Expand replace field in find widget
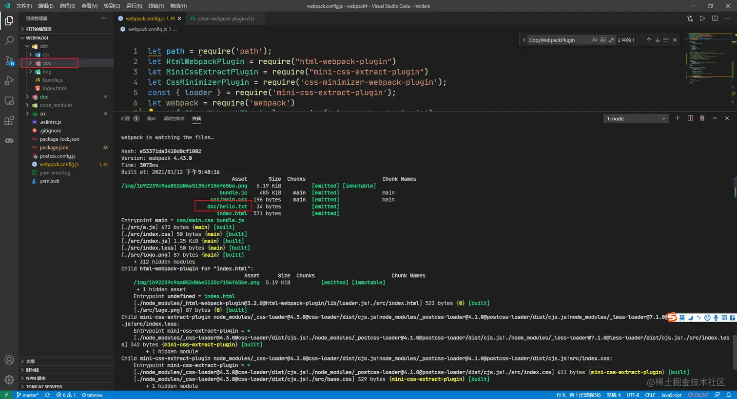Image resolution: width=737 pixels, height=399 pixels. click(x=524, y=40)
